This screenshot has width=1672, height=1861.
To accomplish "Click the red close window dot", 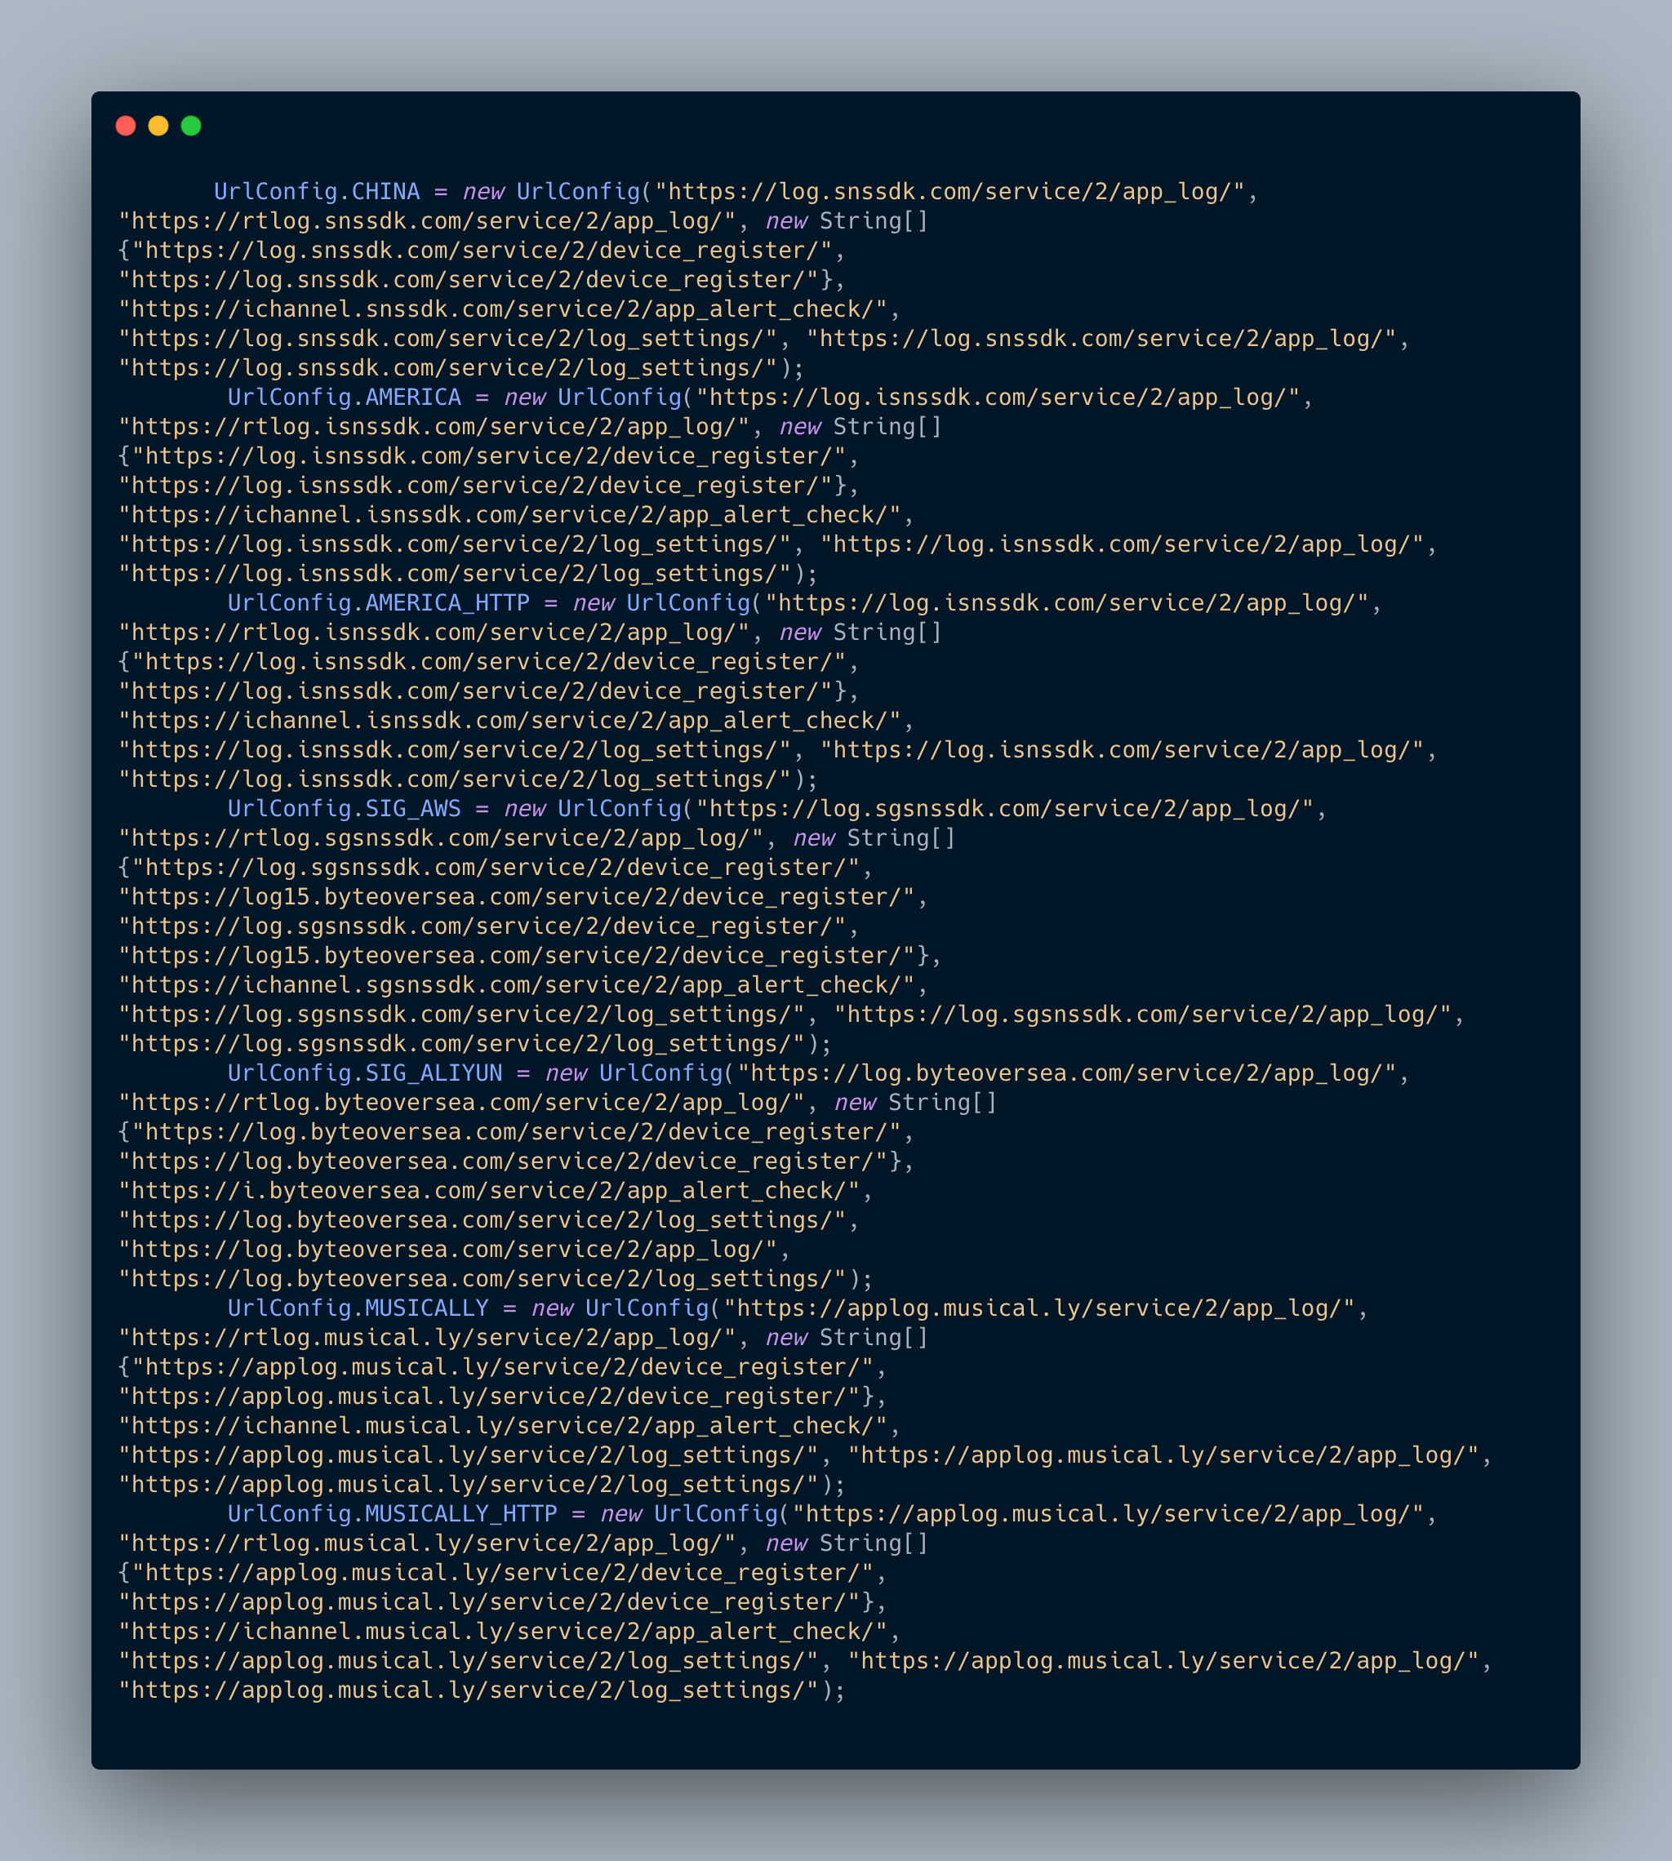I will point(126,126).
